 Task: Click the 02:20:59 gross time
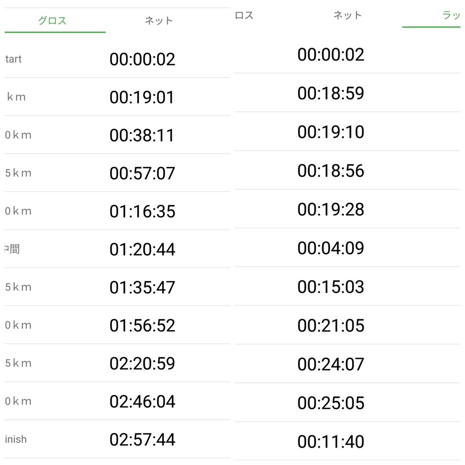click(142, 363)
